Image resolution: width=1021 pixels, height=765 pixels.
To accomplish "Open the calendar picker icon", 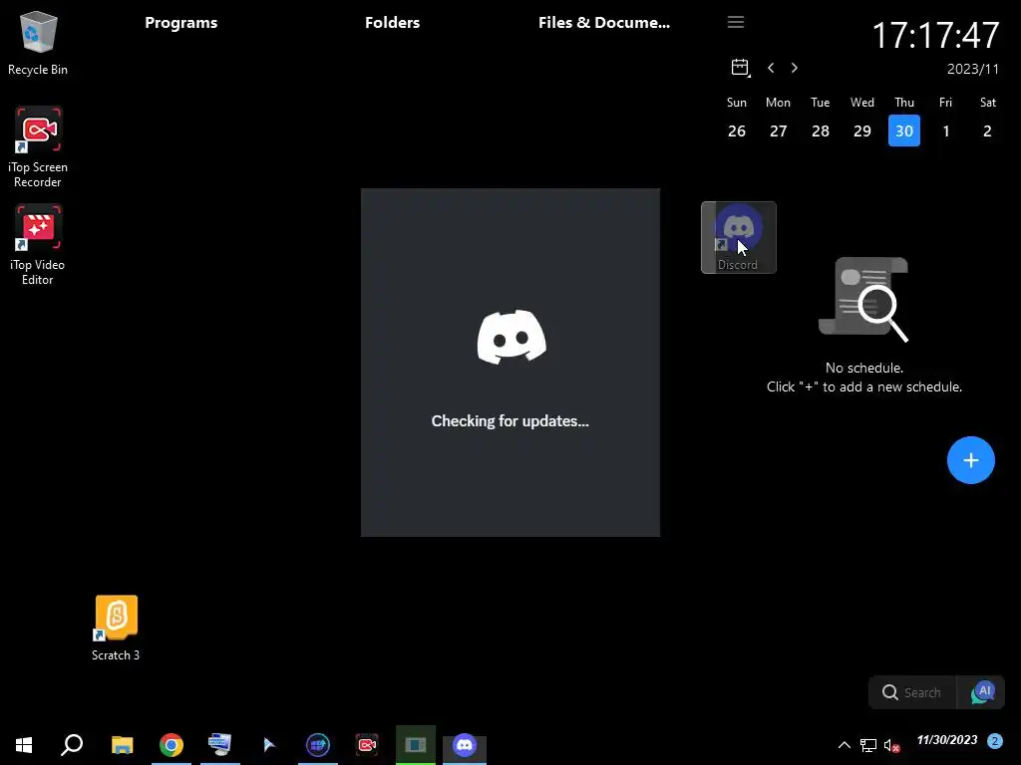I will [x=741, y=67].
